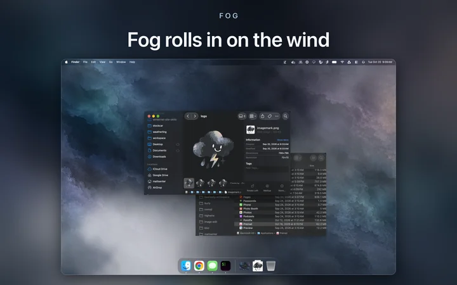
Task: Open the View menu
Action: coord(102,62)
